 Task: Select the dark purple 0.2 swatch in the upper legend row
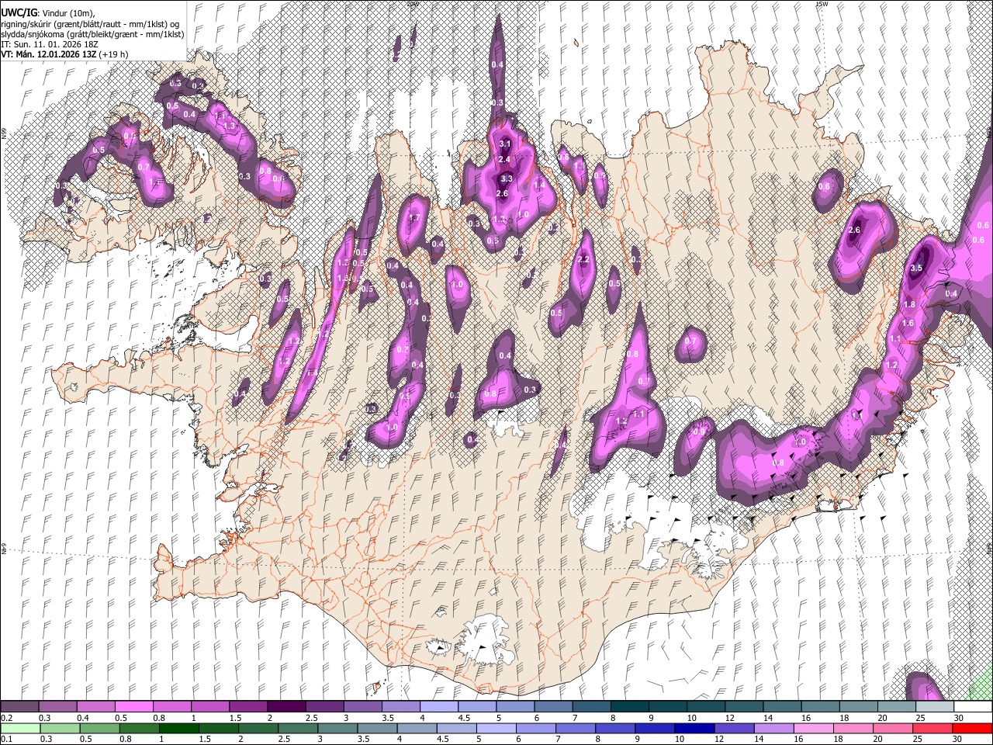click(19, 707)
